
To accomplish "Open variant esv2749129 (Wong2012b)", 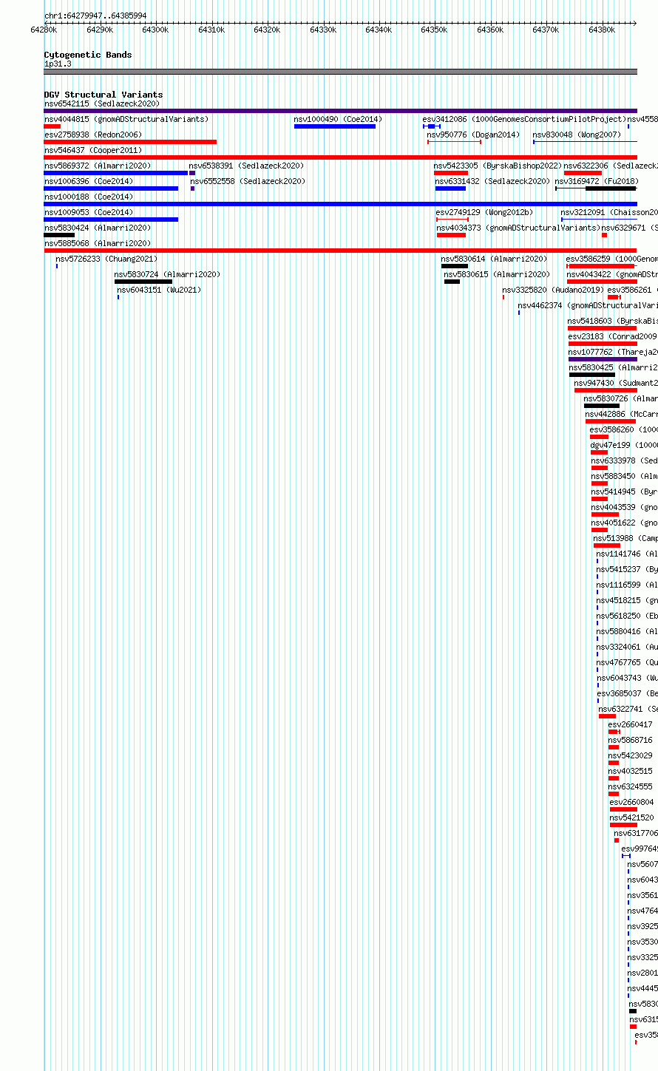I will [x=484, y=212].
